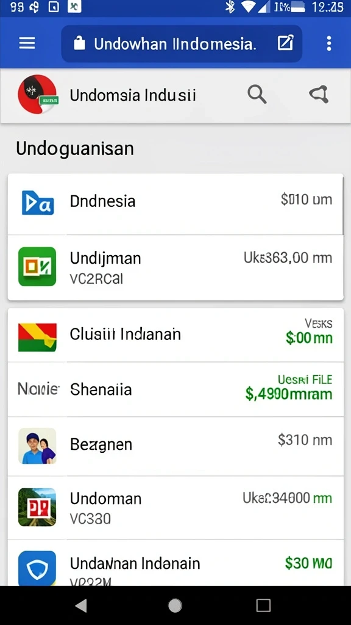Tap the share icon beside search
The height and width of the screenshot is (625, 351).
pyautogui.click(x=319, y=95)
